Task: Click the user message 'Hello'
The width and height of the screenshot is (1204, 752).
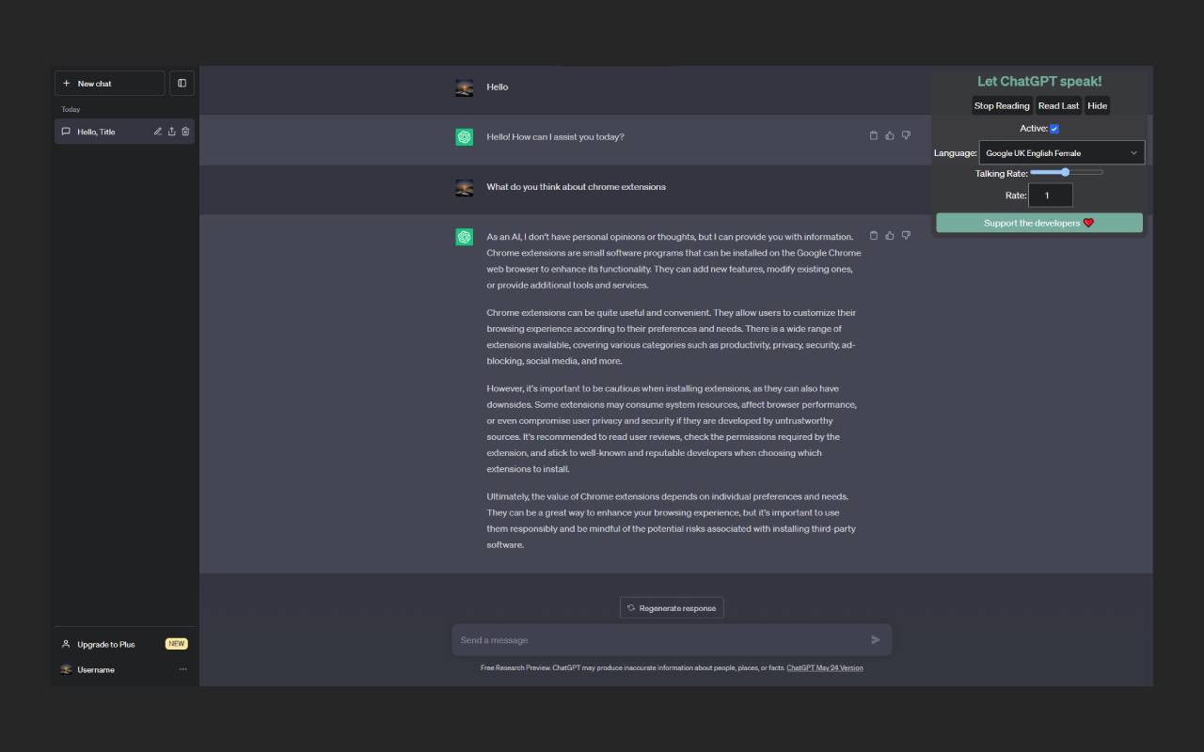Action: click(498, 86)
